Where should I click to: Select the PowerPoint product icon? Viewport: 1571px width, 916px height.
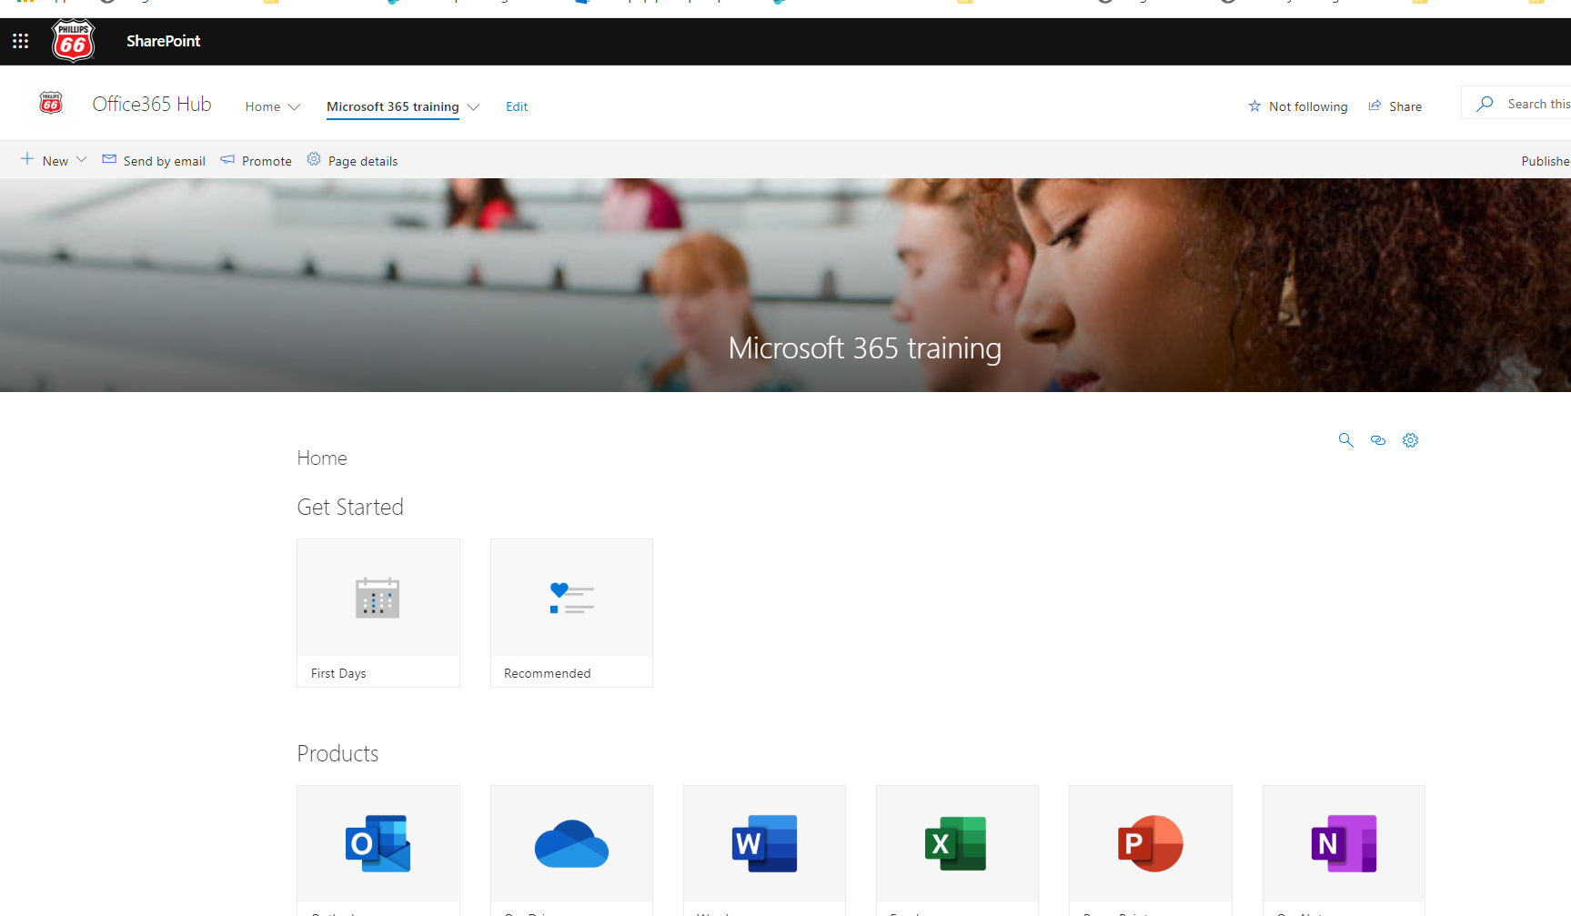1150,843
